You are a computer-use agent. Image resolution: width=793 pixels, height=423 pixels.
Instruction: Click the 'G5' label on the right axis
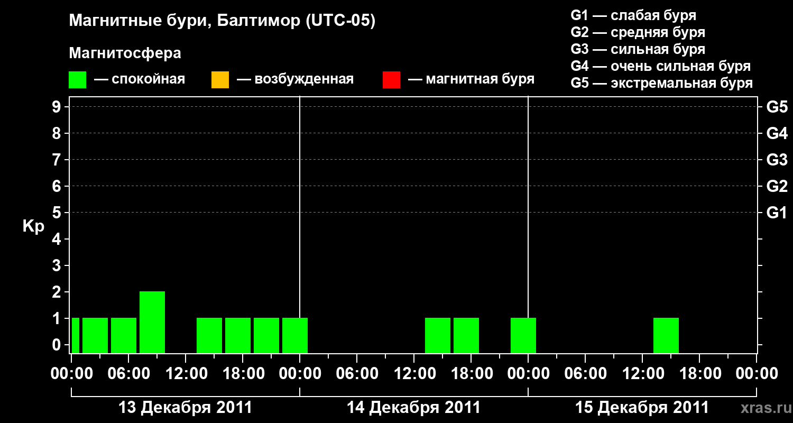pyautogui.click(x=777, y=107)
